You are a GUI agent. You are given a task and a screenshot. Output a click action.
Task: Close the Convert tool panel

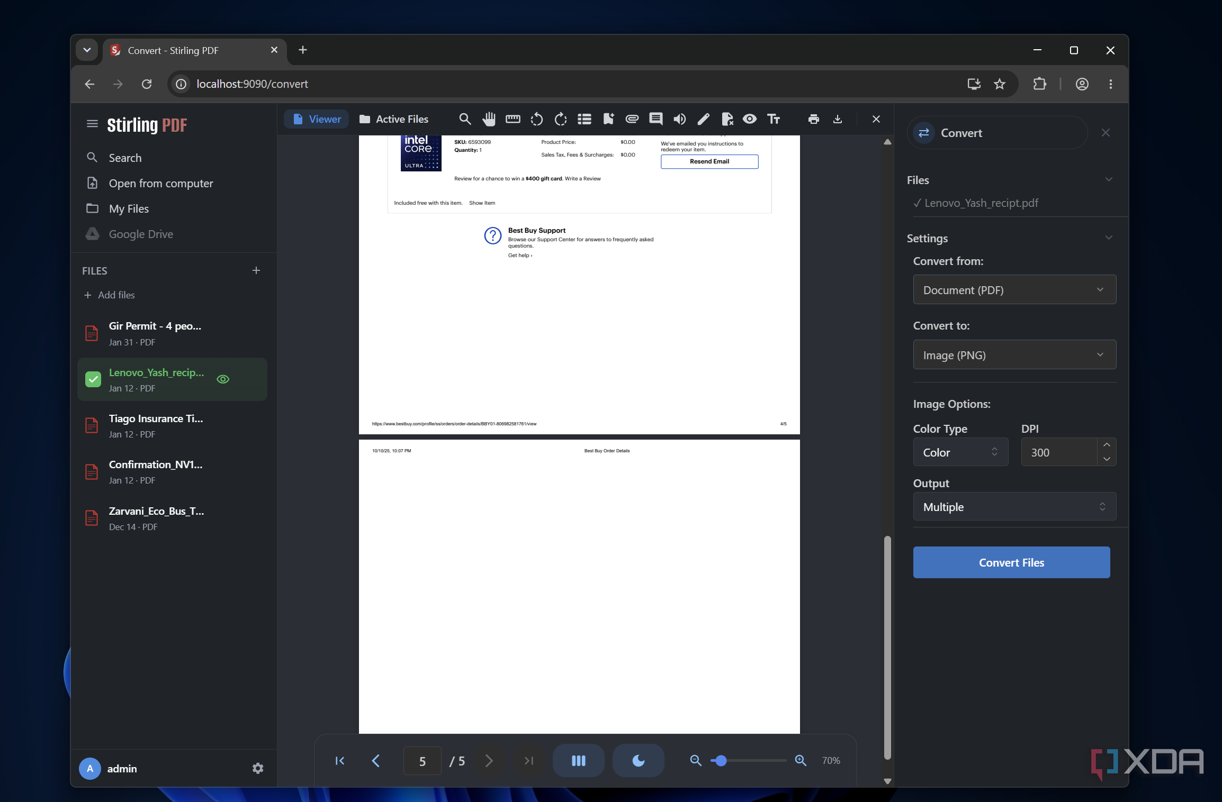coord(1106,133)
